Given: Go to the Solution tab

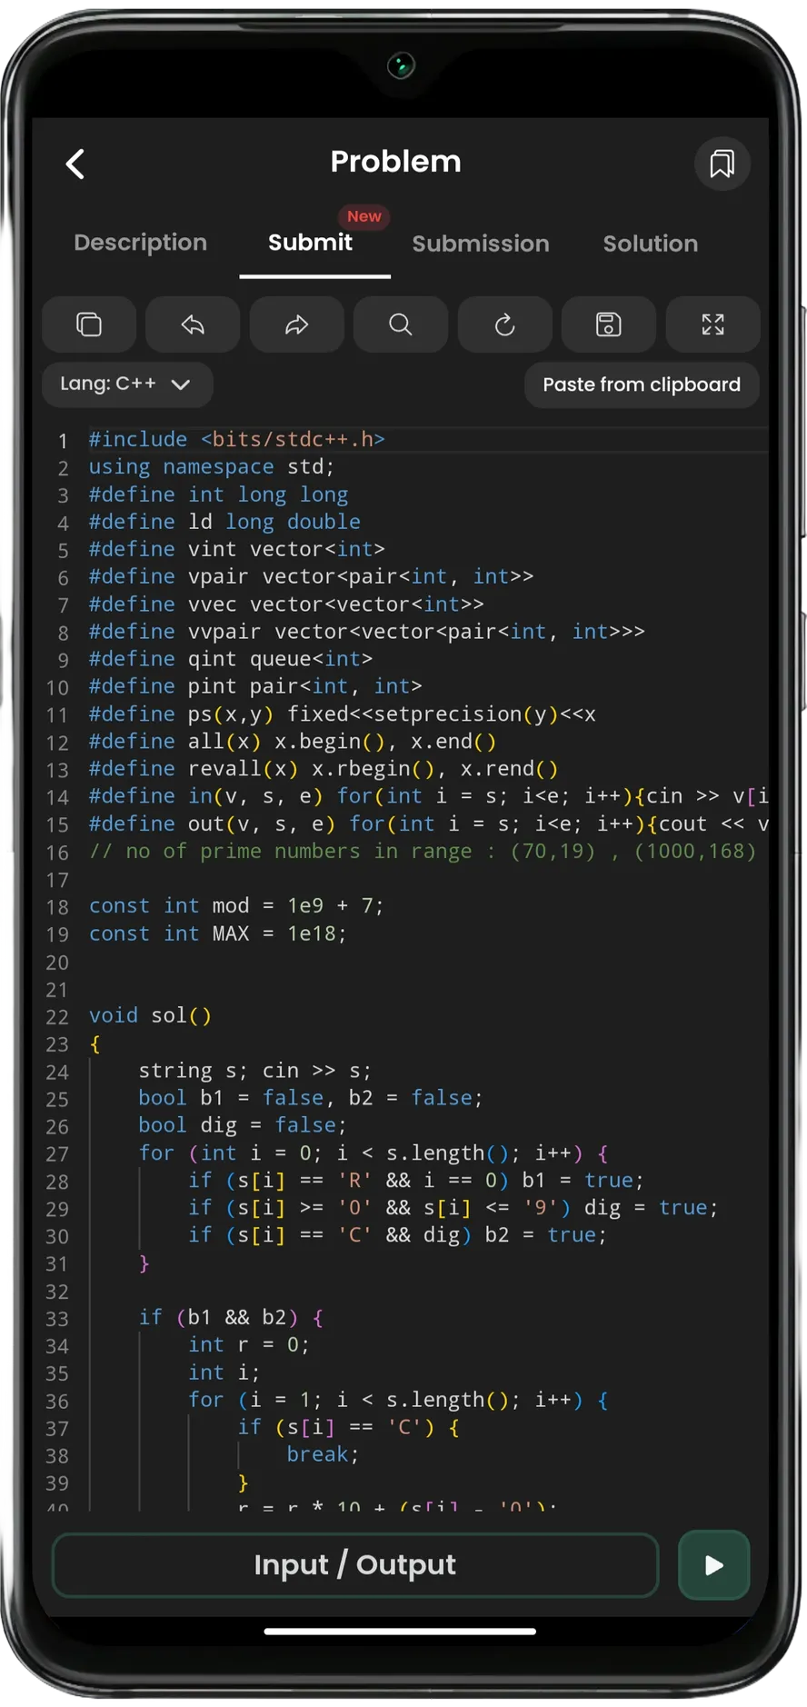Looking at the screenshot, I should (651, 244).
